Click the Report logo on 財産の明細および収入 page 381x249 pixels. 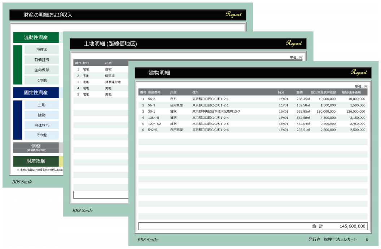point(233,14)
